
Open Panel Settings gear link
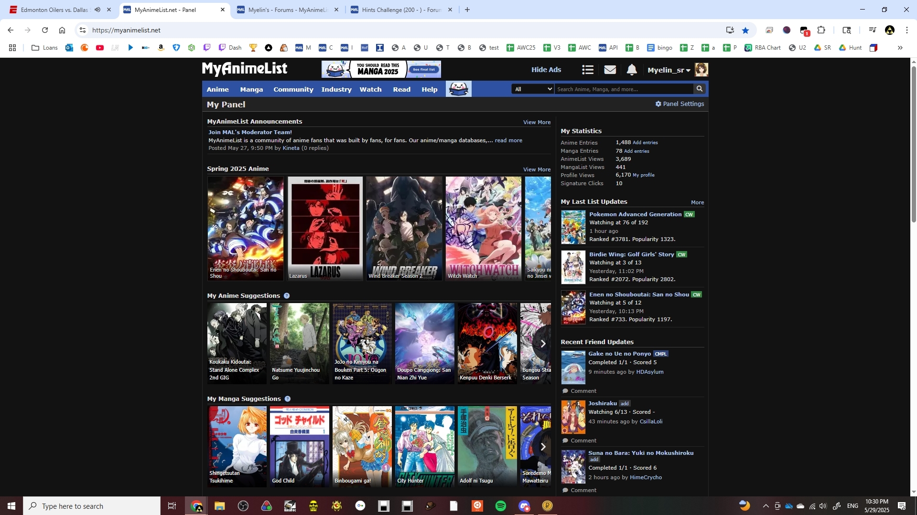680,104
